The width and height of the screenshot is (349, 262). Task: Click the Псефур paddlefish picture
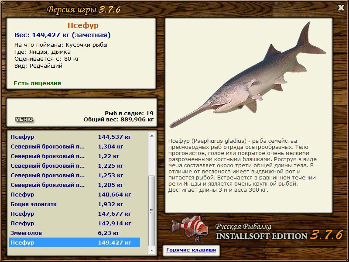coord(247,76)
